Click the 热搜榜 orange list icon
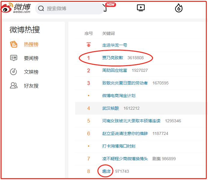208x180 pixels. [x=14, y=44]
